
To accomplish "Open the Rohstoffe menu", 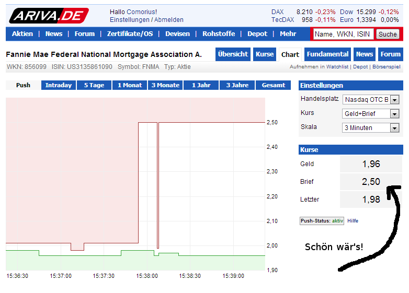I will point(219,34).
